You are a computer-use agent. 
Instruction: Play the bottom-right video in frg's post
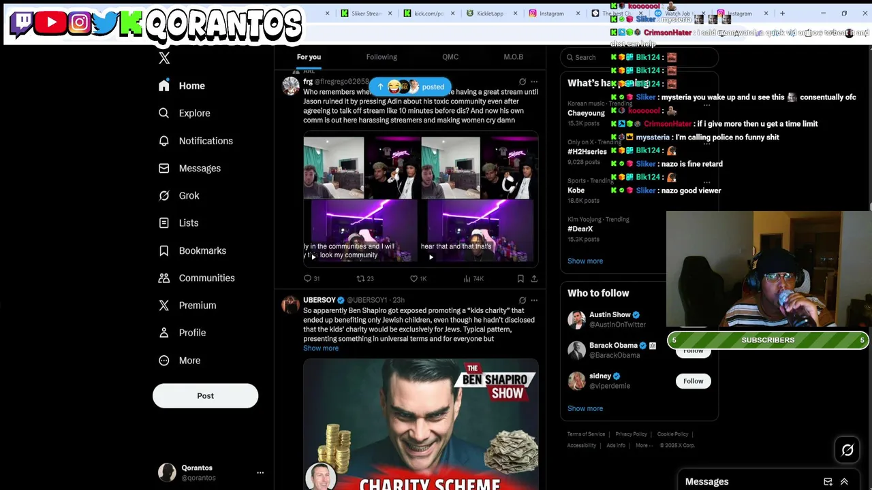click(x=431, y=257)
